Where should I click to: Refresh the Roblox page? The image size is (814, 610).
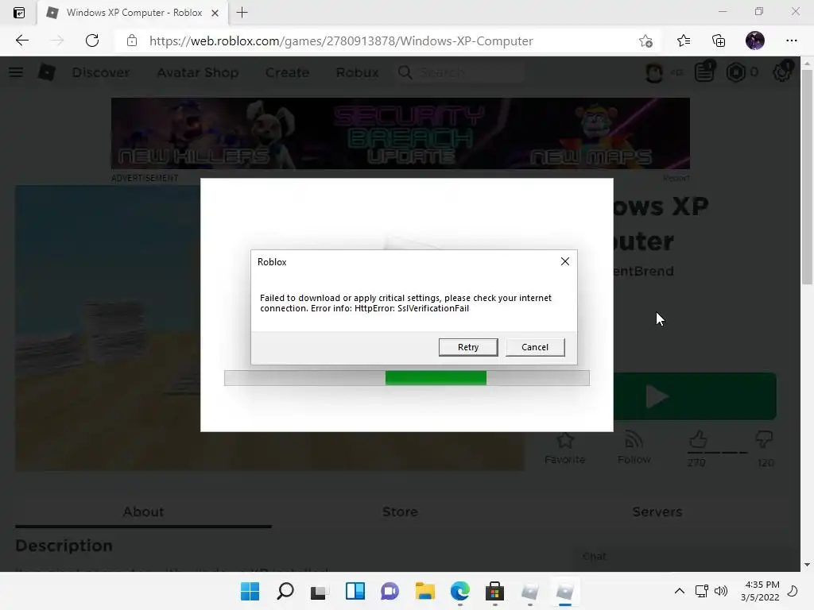(x=92, y=41)
